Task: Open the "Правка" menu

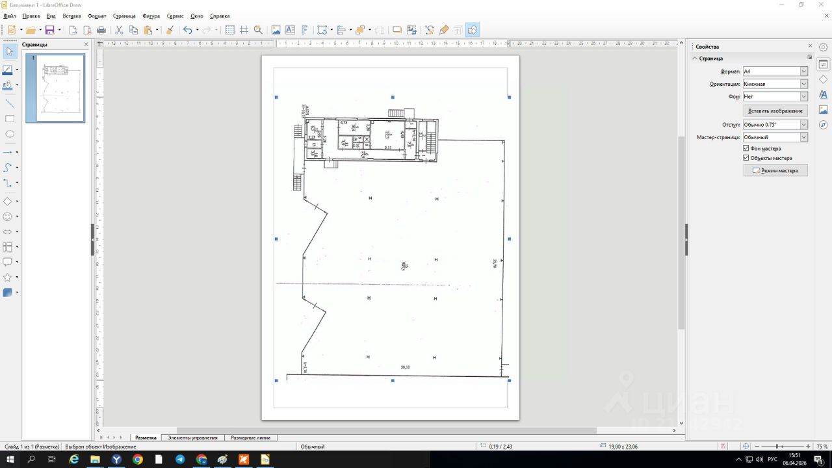Action: click(31, 16)
